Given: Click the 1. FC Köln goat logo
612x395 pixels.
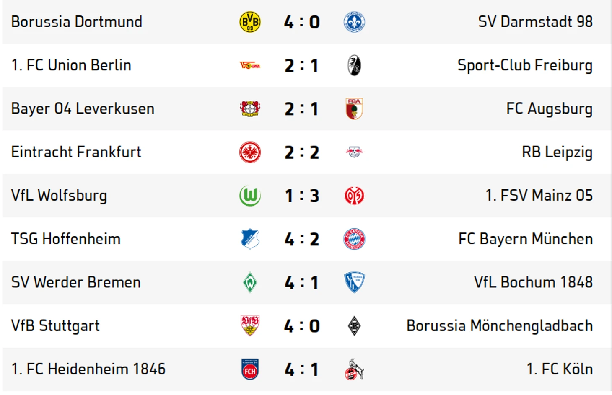Looking at the screenshot, I should (354, 369).
